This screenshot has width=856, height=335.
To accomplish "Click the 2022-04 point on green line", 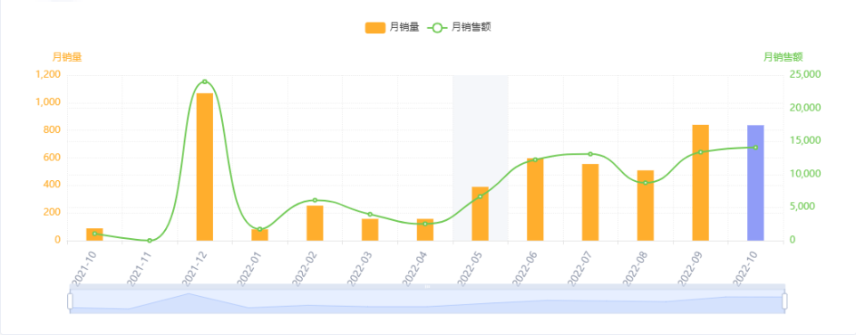I will [x=425, y=224].
